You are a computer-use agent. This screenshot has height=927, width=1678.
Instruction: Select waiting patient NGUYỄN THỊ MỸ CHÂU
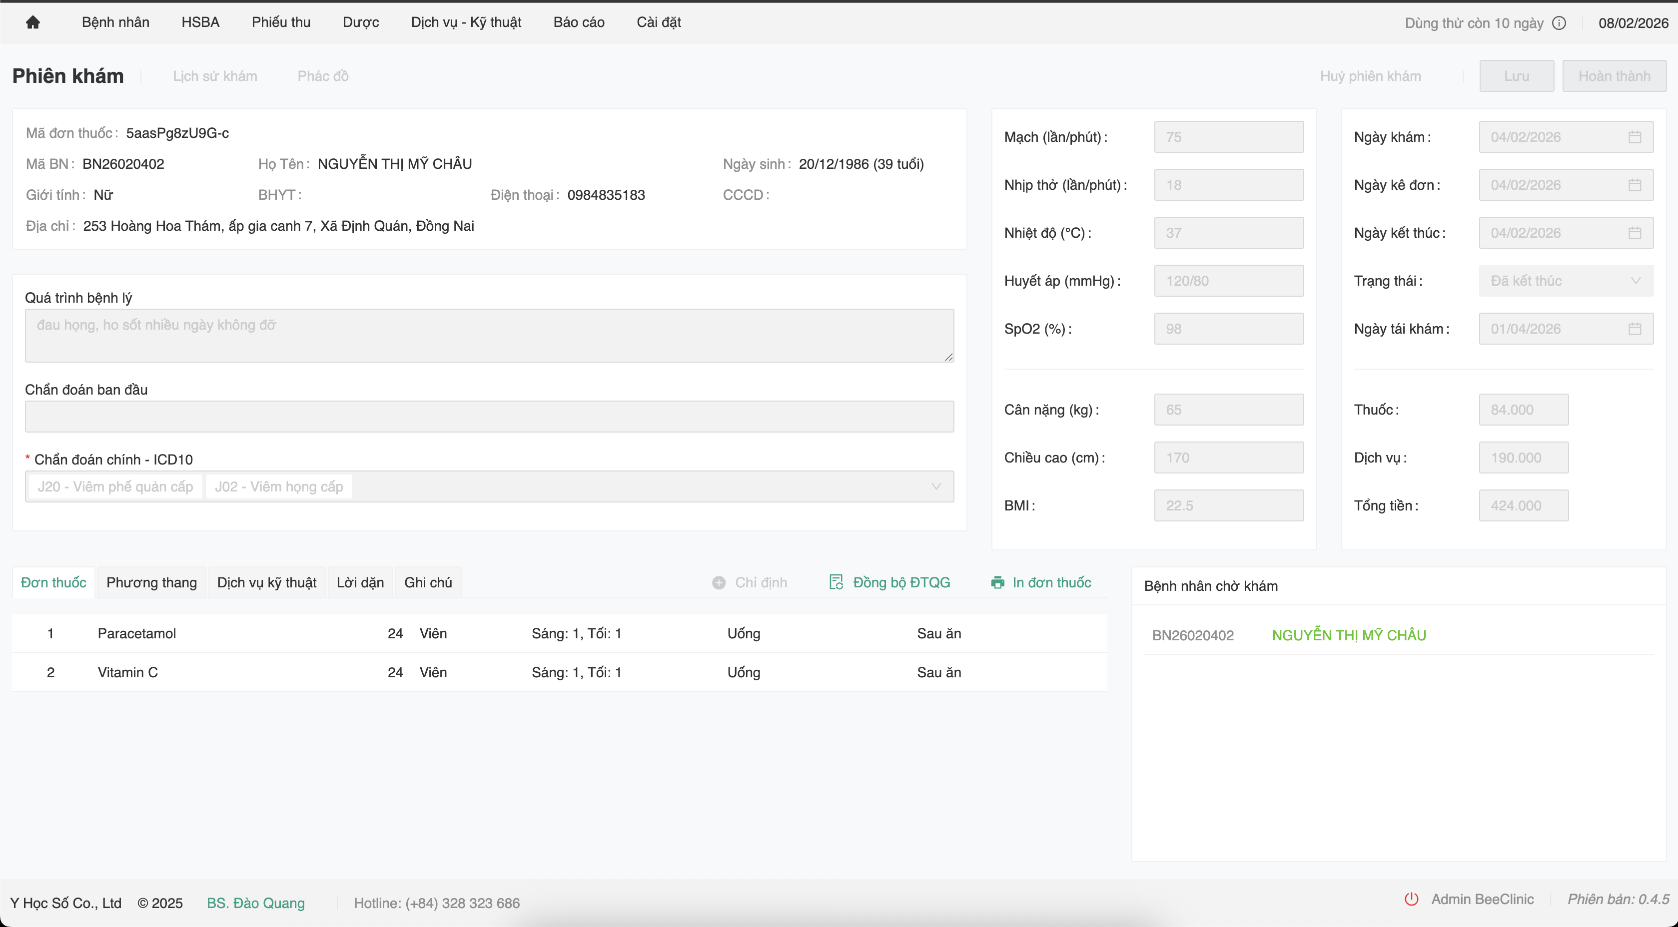point(1348,635)
